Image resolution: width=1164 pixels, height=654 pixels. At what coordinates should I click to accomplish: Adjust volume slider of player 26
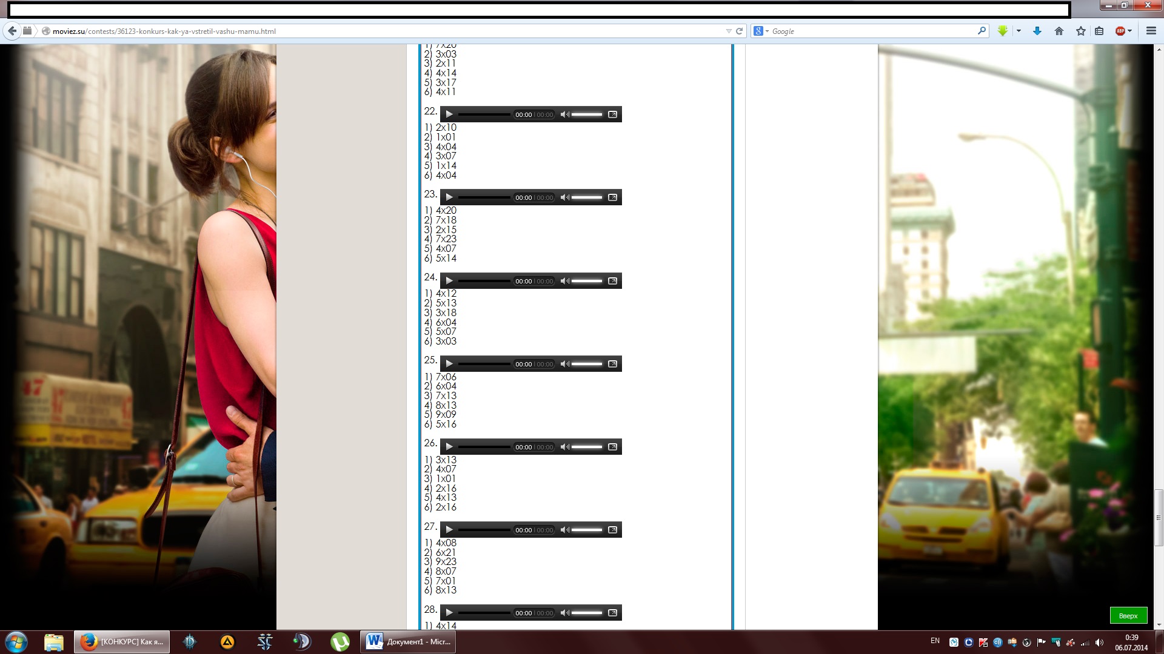(587, 447)
